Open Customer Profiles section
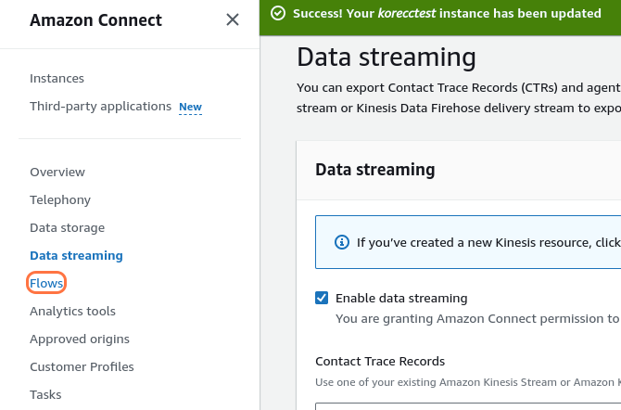 point(82,367)
